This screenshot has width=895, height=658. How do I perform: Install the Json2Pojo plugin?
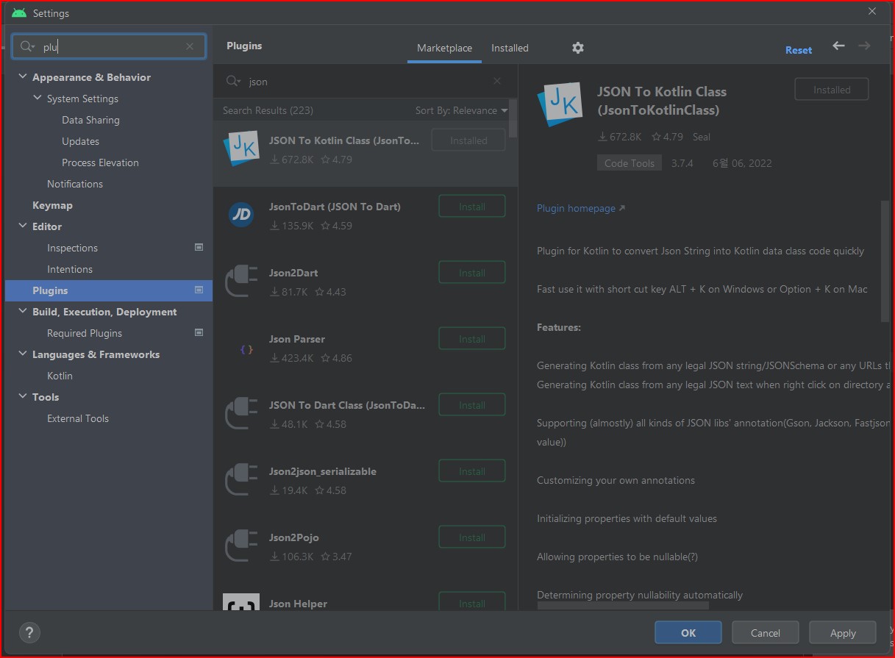tap(472, 537)
